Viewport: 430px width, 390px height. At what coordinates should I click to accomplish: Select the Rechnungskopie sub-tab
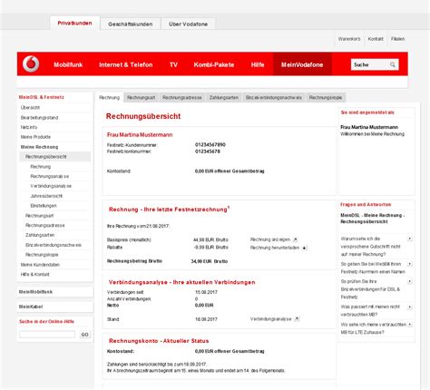coord(326,98)
